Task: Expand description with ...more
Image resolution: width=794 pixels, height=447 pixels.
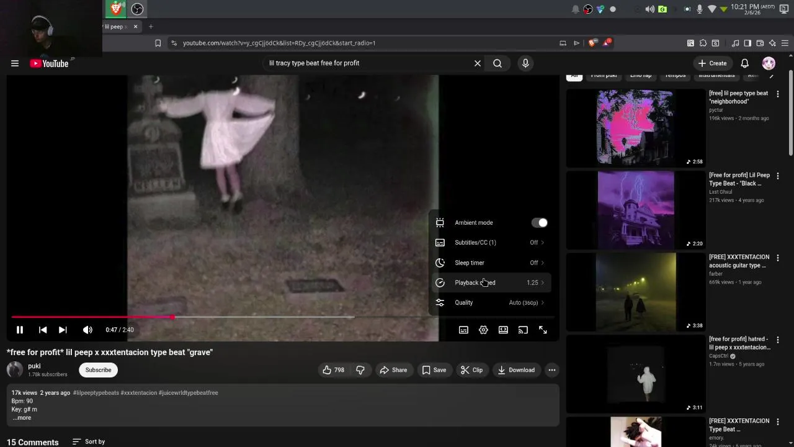Action: [21, 418]
